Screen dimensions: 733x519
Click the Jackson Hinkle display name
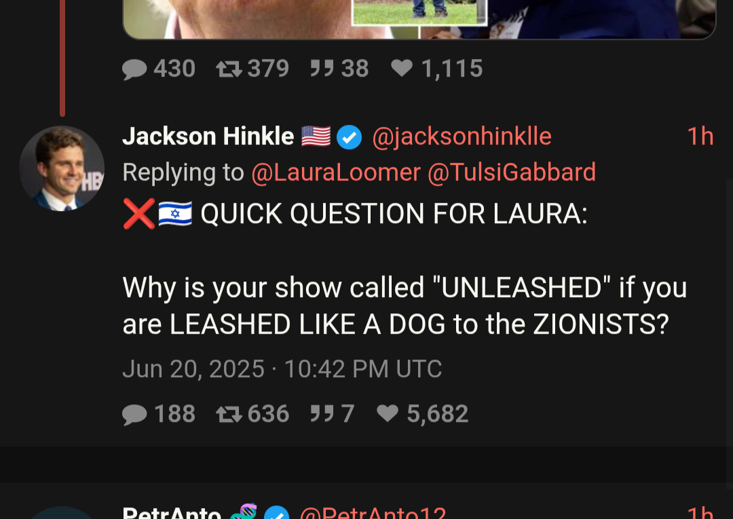[208, 136]
